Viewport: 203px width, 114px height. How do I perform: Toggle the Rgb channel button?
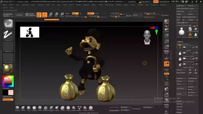(x=75, y=13)
